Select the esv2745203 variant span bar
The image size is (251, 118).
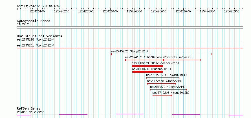click(x=162, y=95)
